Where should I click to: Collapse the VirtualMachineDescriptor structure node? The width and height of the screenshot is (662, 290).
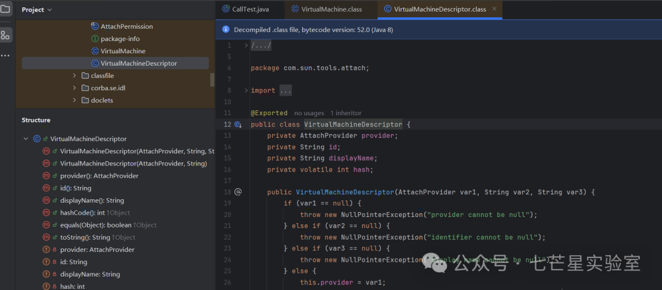click(26, 139)
